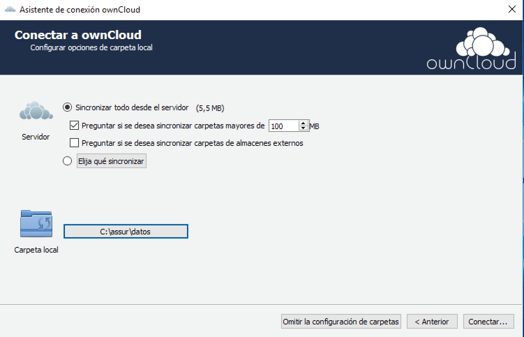524x337 pixels.
Task: Go back with the '< Anterior' button
Action: click(432, 321)
